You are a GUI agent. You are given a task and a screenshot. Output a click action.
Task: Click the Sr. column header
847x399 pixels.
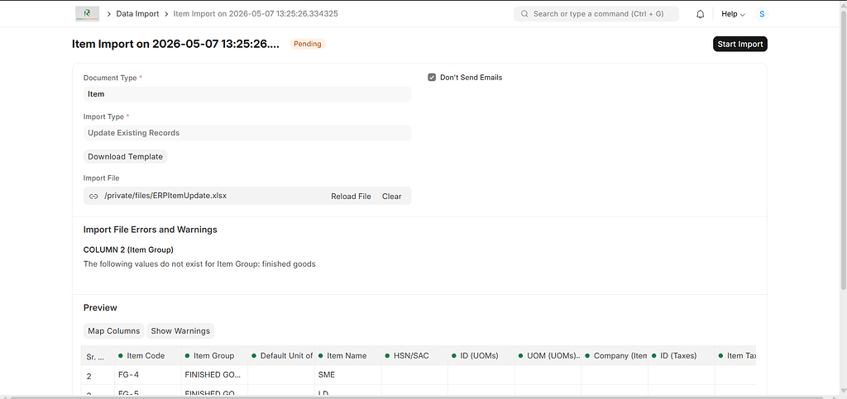(98, 356)
